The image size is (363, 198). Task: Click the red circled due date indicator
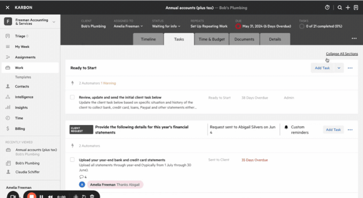point(238,26)
